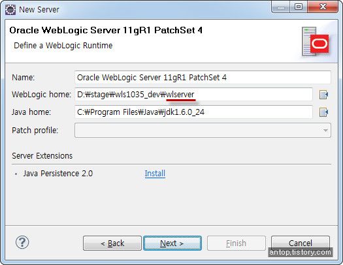The width and height of the screenshot is (343, 265).
Task: Open the browse icon for Java home
Action: (x=323, y=112)
